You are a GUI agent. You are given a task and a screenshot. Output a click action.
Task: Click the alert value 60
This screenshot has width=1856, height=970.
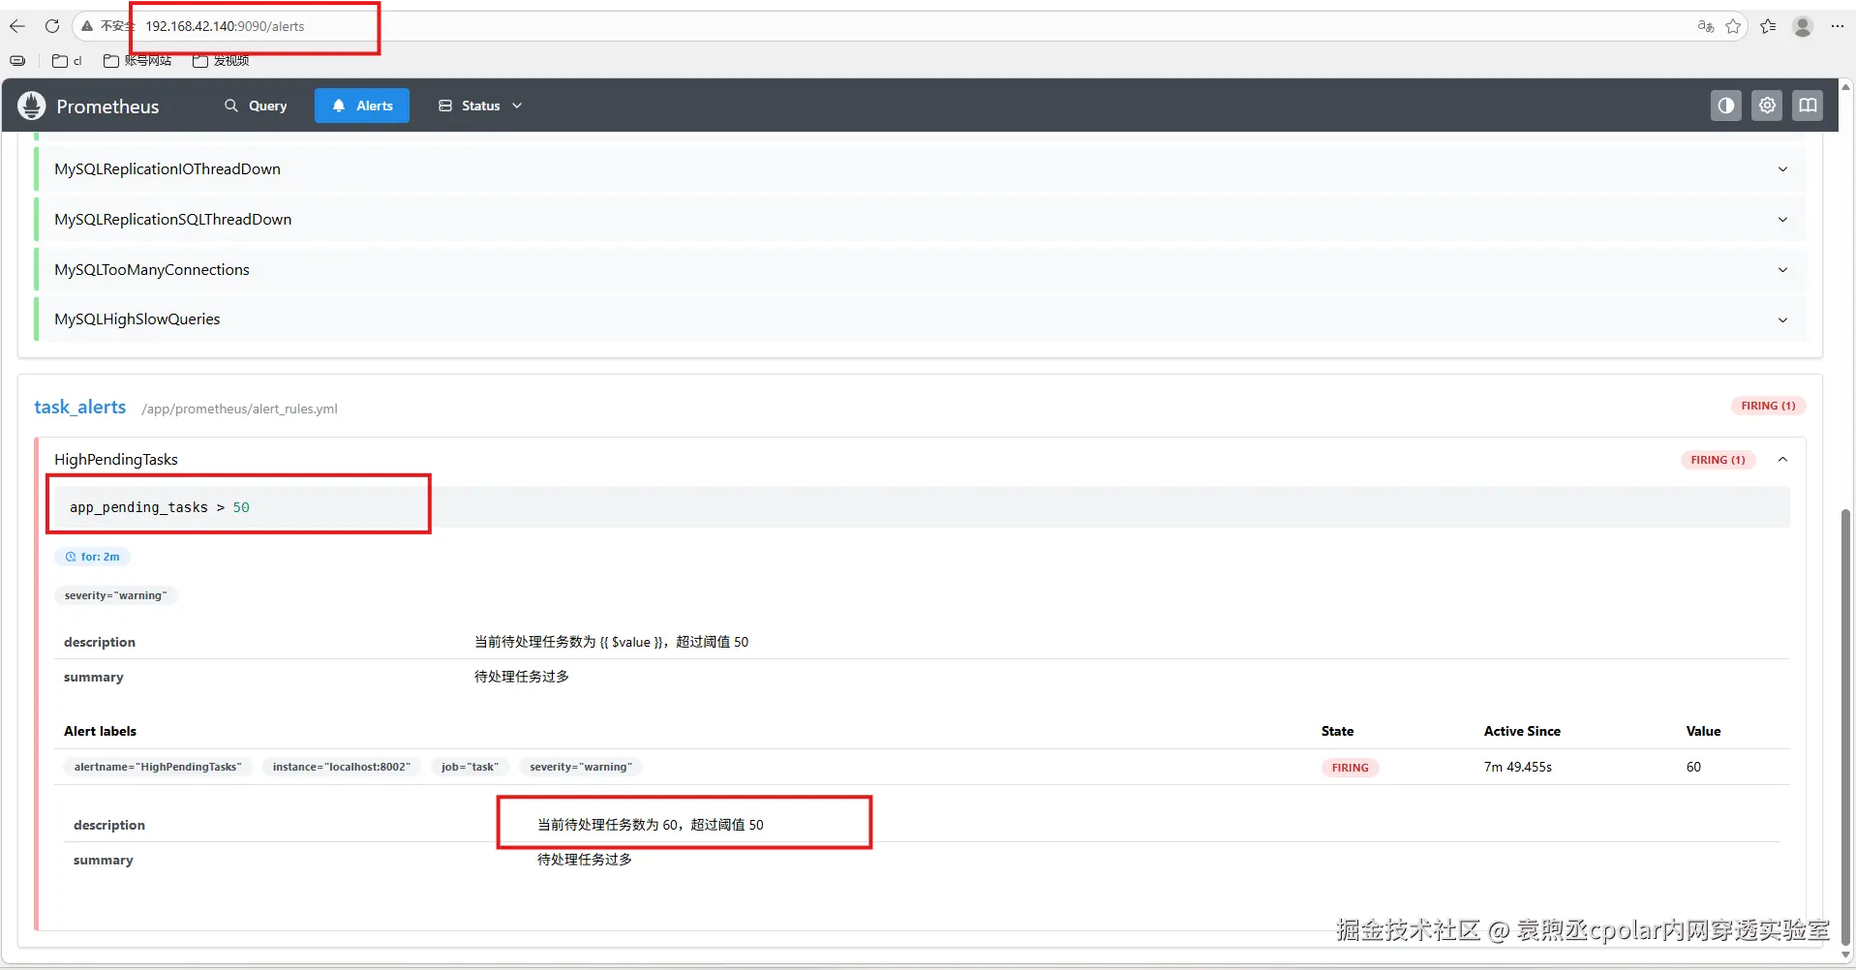coord(1693,767)
